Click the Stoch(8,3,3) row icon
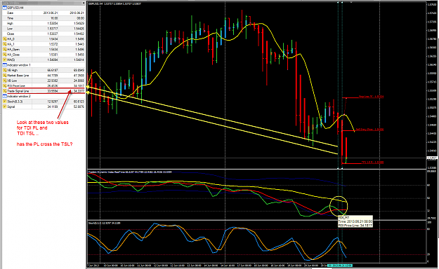Screen dimensions: 439x269 4,102
